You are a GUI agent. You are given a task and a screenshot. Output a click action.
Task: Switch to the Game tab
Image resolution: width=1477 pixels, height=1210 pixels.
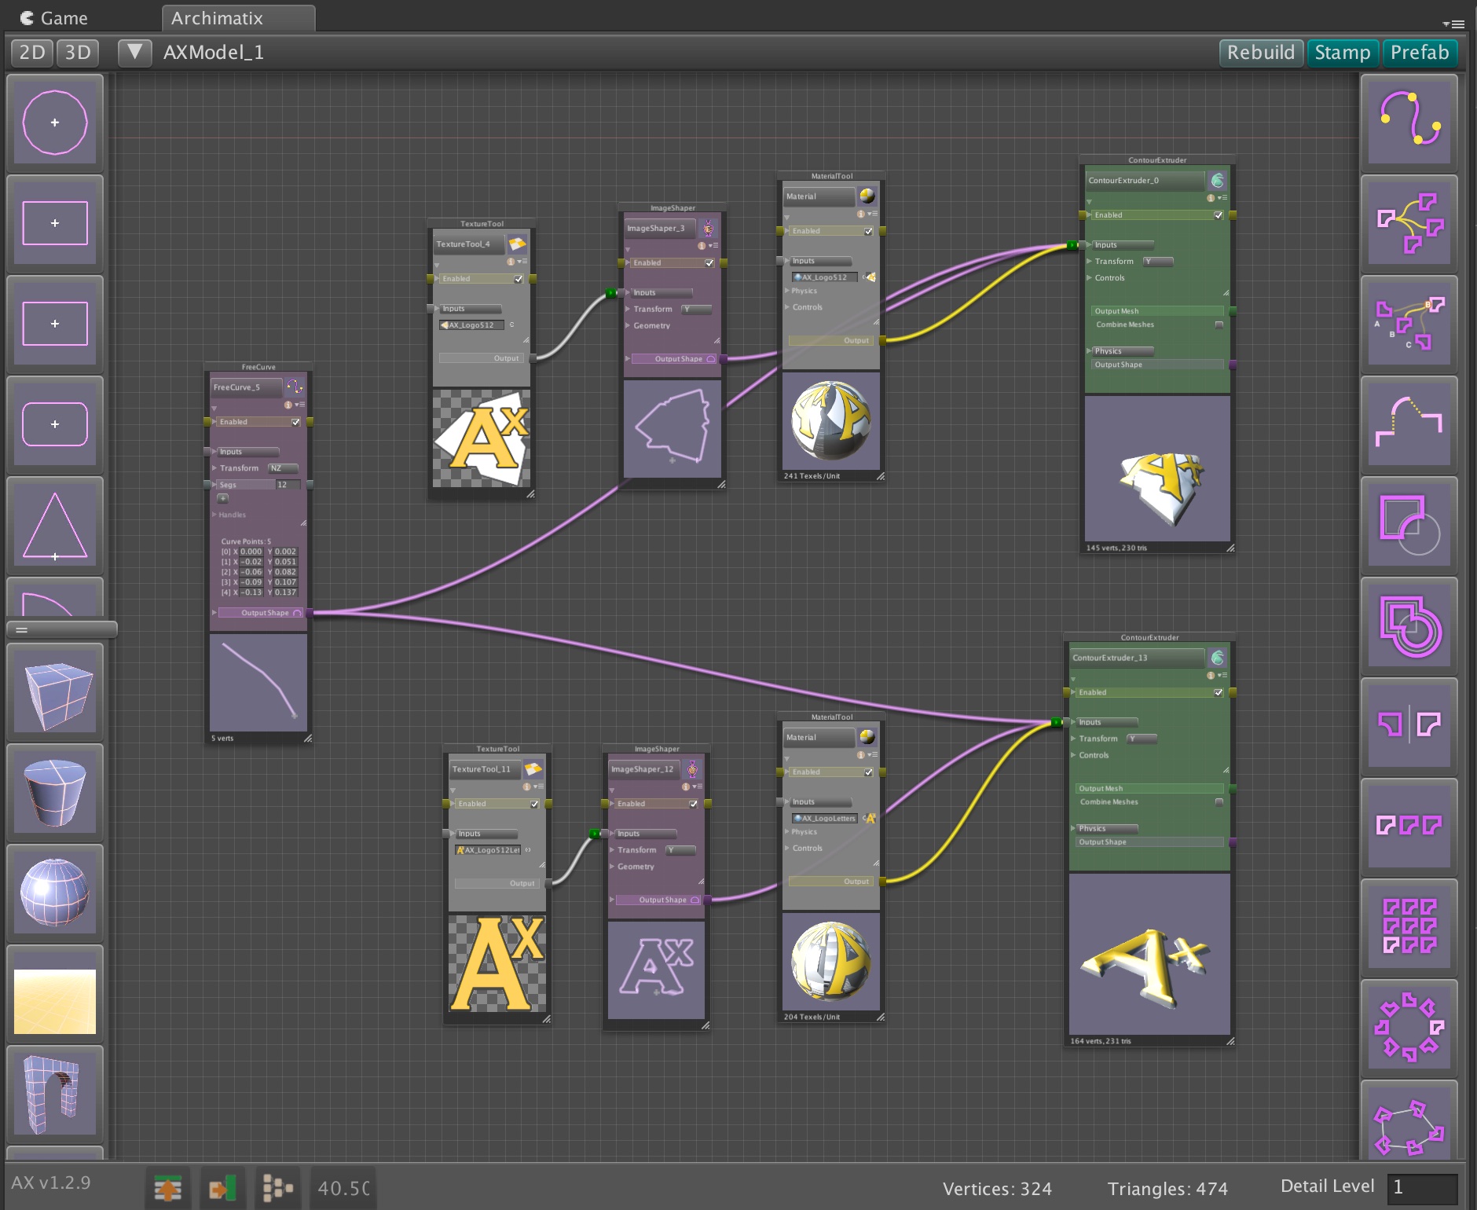[x=54, y=18]
